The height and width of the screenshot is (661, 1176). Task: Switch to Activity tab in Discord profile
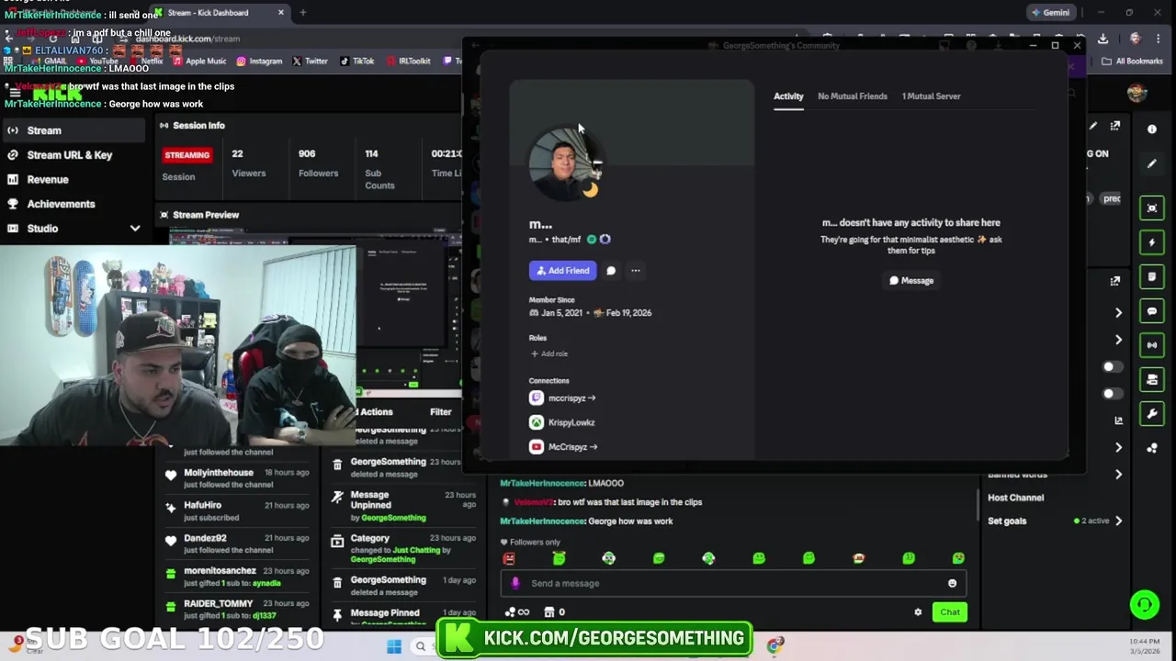click(x=788, y=96)
